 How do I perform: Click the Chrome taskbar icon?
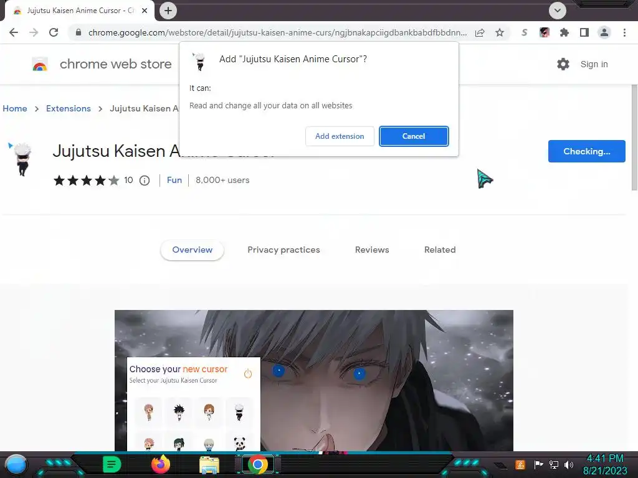pyautogui.click(x=257, y=464)
